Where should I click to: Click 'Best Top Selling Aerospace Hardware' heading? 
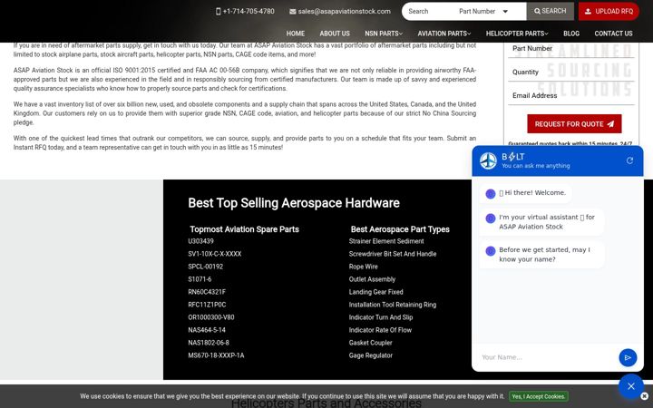point(294,203)
